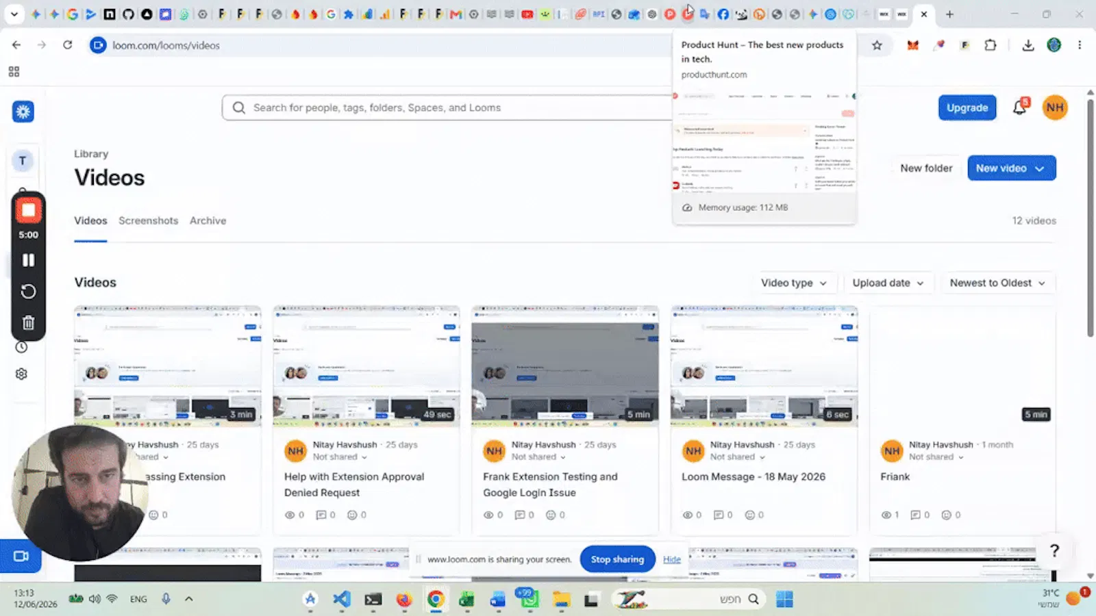The width and height of the screenshot is (1096, 616).
Task: Bookmark this page with star icon
Action: click(877, 45)
